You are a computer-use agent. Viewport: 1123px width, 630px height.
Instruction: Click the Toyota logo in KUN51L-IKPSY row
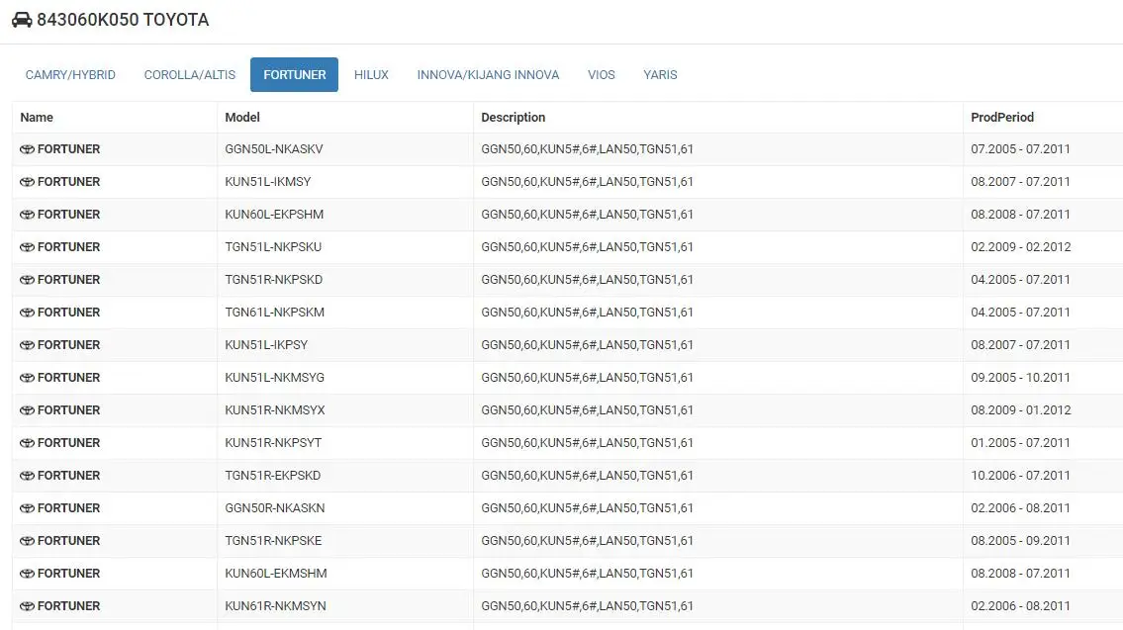point(28,345)
